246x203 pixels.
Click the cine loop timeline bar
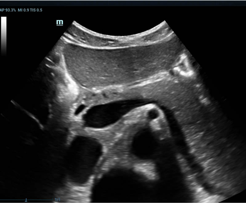tap(27, 200)
